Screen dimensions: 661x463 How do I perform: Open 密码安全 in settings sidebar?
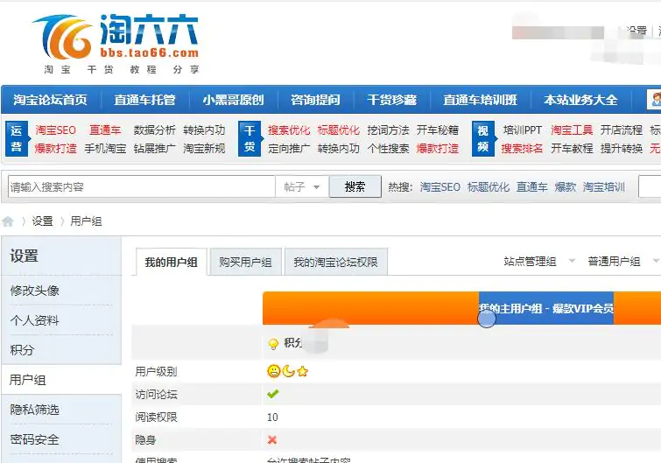point(34,439)
